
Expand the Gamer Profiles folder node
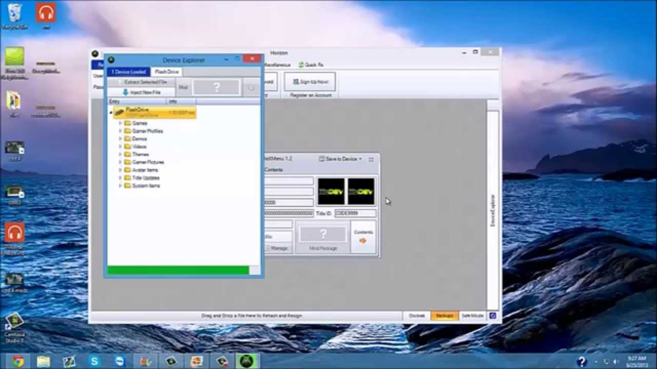[x=121, y=131]
